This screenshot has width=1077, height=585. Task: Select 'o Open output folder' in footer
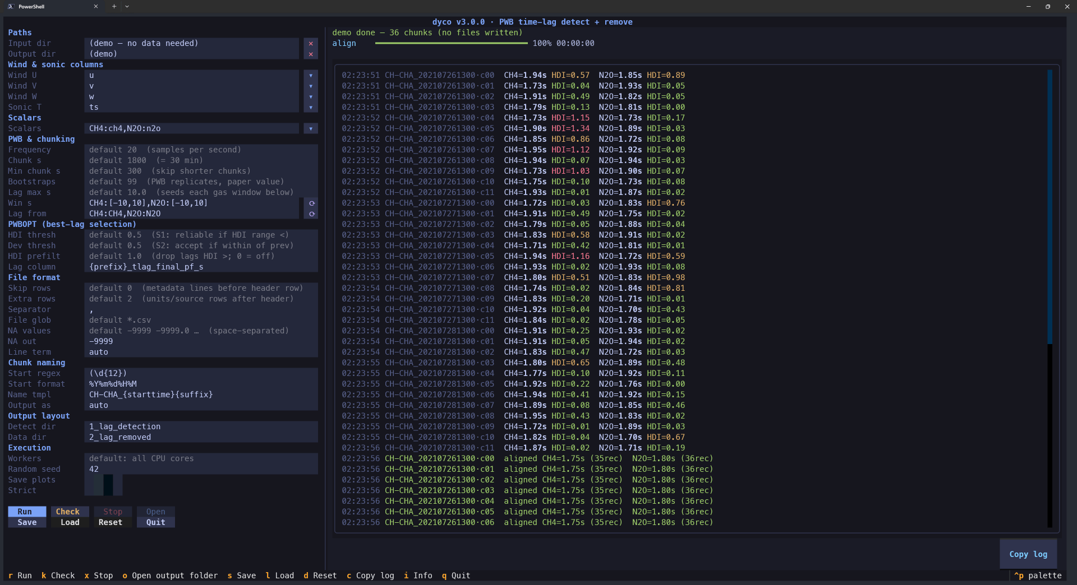[170, 575]
